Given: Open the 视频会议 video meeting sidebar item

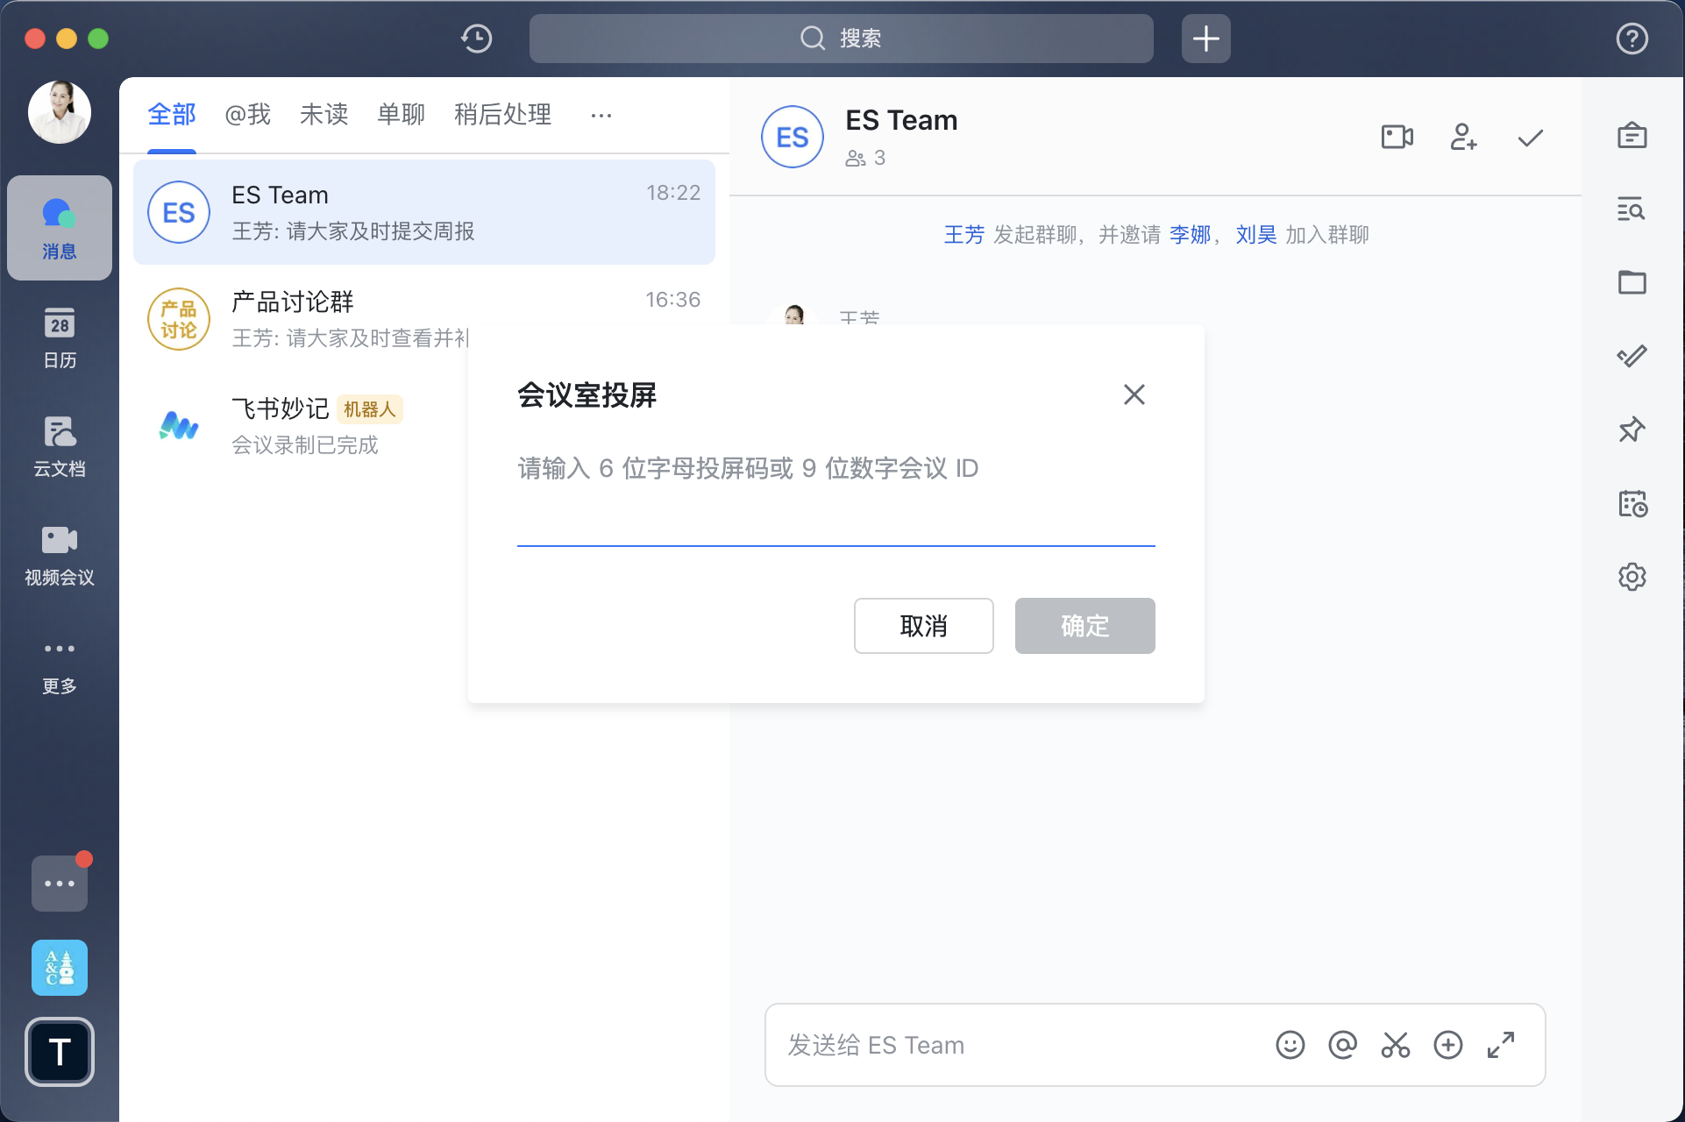Looking at the screenshot, I should [60, 555].
